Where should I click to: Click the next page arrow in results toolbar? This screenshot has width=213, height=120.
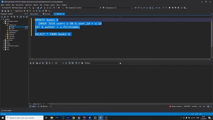click(x=63, y=63)
